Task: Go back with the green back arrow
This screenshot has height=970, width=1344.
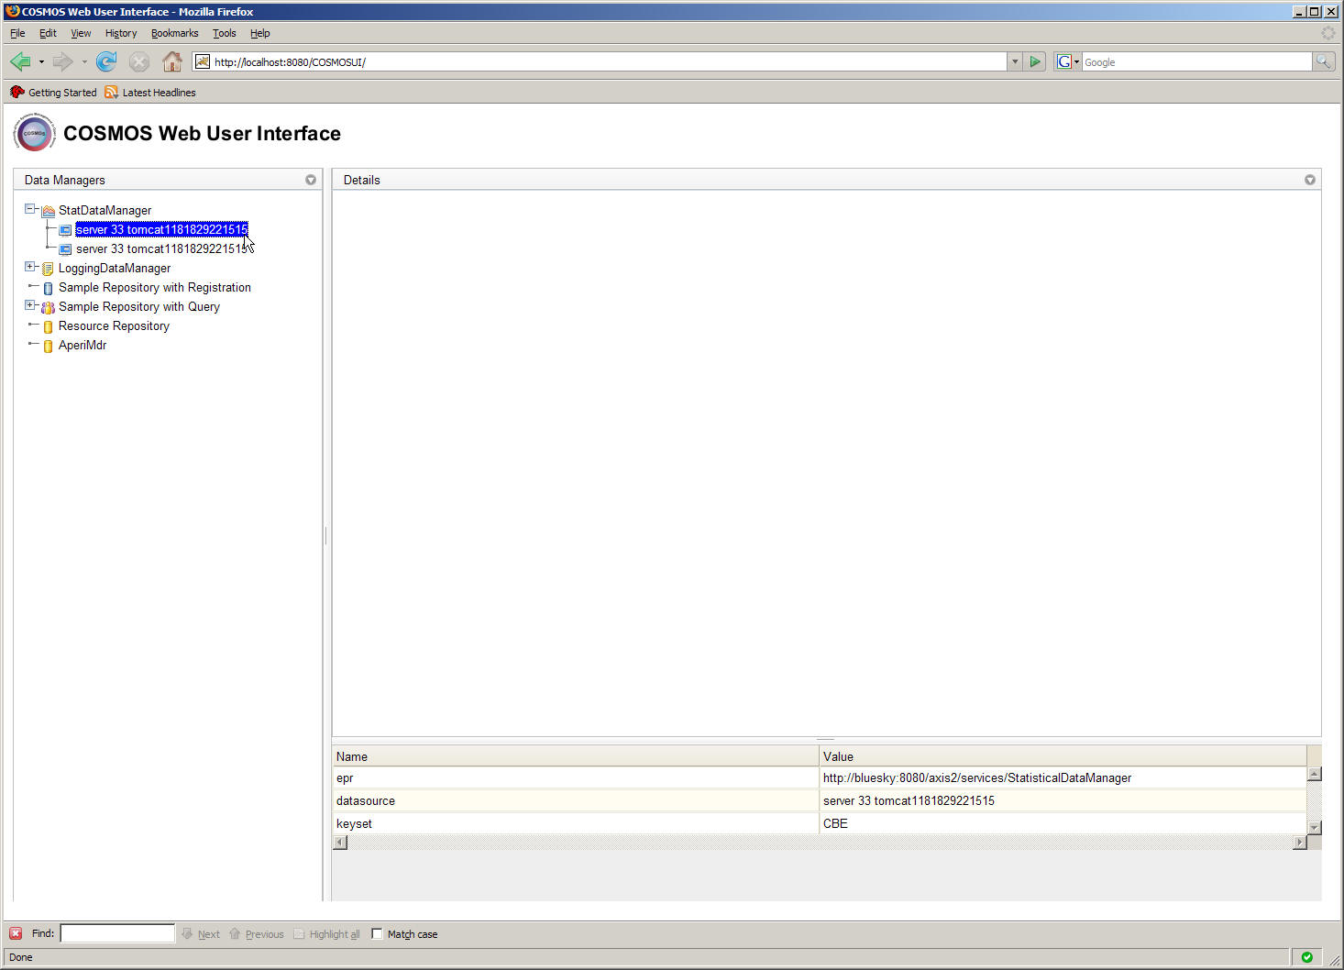Action: pyautogui.click(x=20, y=61)
